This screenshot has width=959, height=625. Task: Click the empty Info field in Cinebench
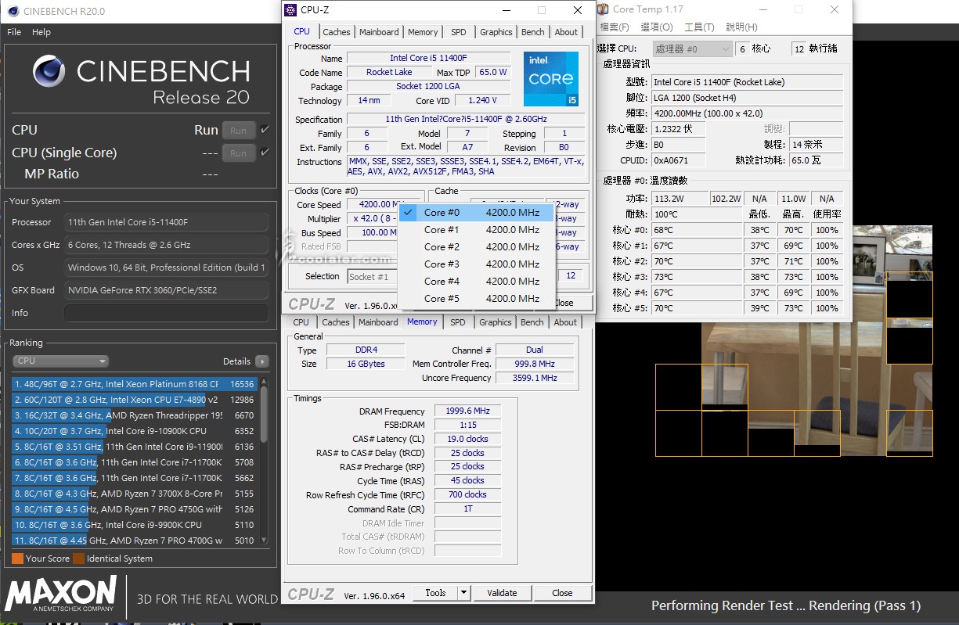[167, 313]
